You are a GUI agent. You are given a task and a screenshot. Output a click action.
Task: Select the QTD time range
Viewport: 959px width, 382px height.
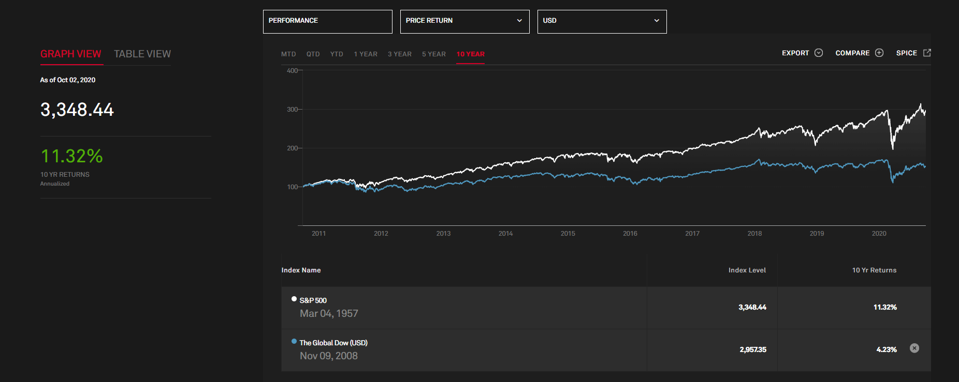[x=313, y=54]
